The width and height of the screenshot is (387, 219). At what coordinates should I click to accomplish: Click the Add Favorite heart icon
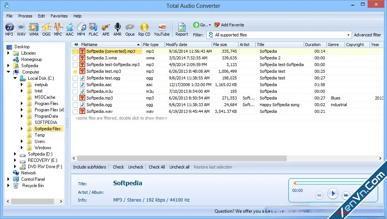[x=217, y=24]
